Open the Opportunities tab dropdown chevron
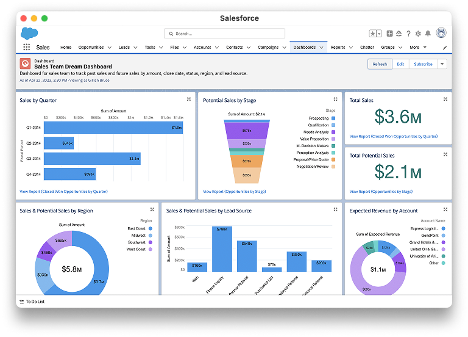The image size is (468, 337). [110, 47]
